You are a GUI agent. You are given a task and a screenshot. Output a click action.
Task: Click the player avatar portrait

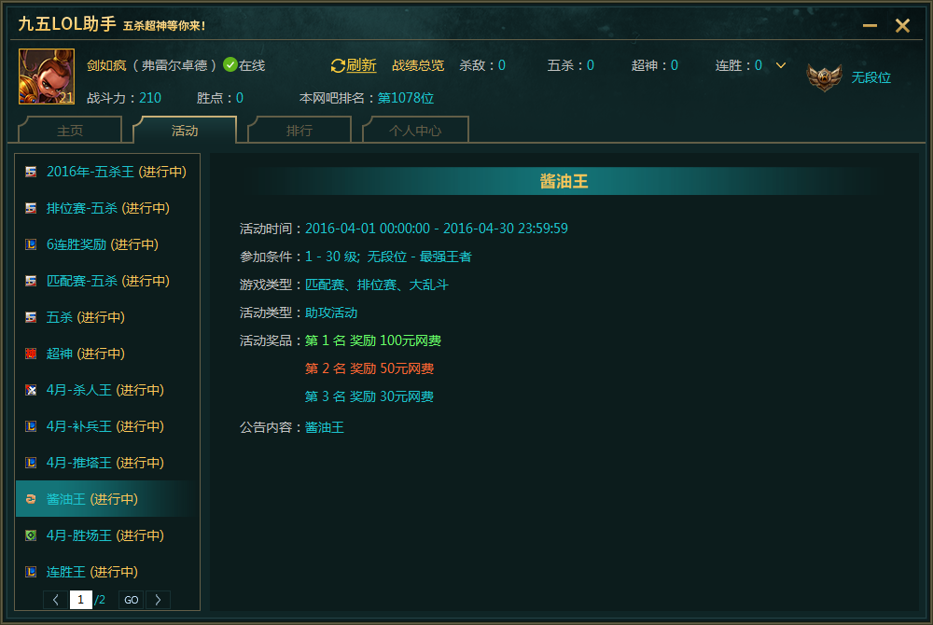[x=47, y=76]
